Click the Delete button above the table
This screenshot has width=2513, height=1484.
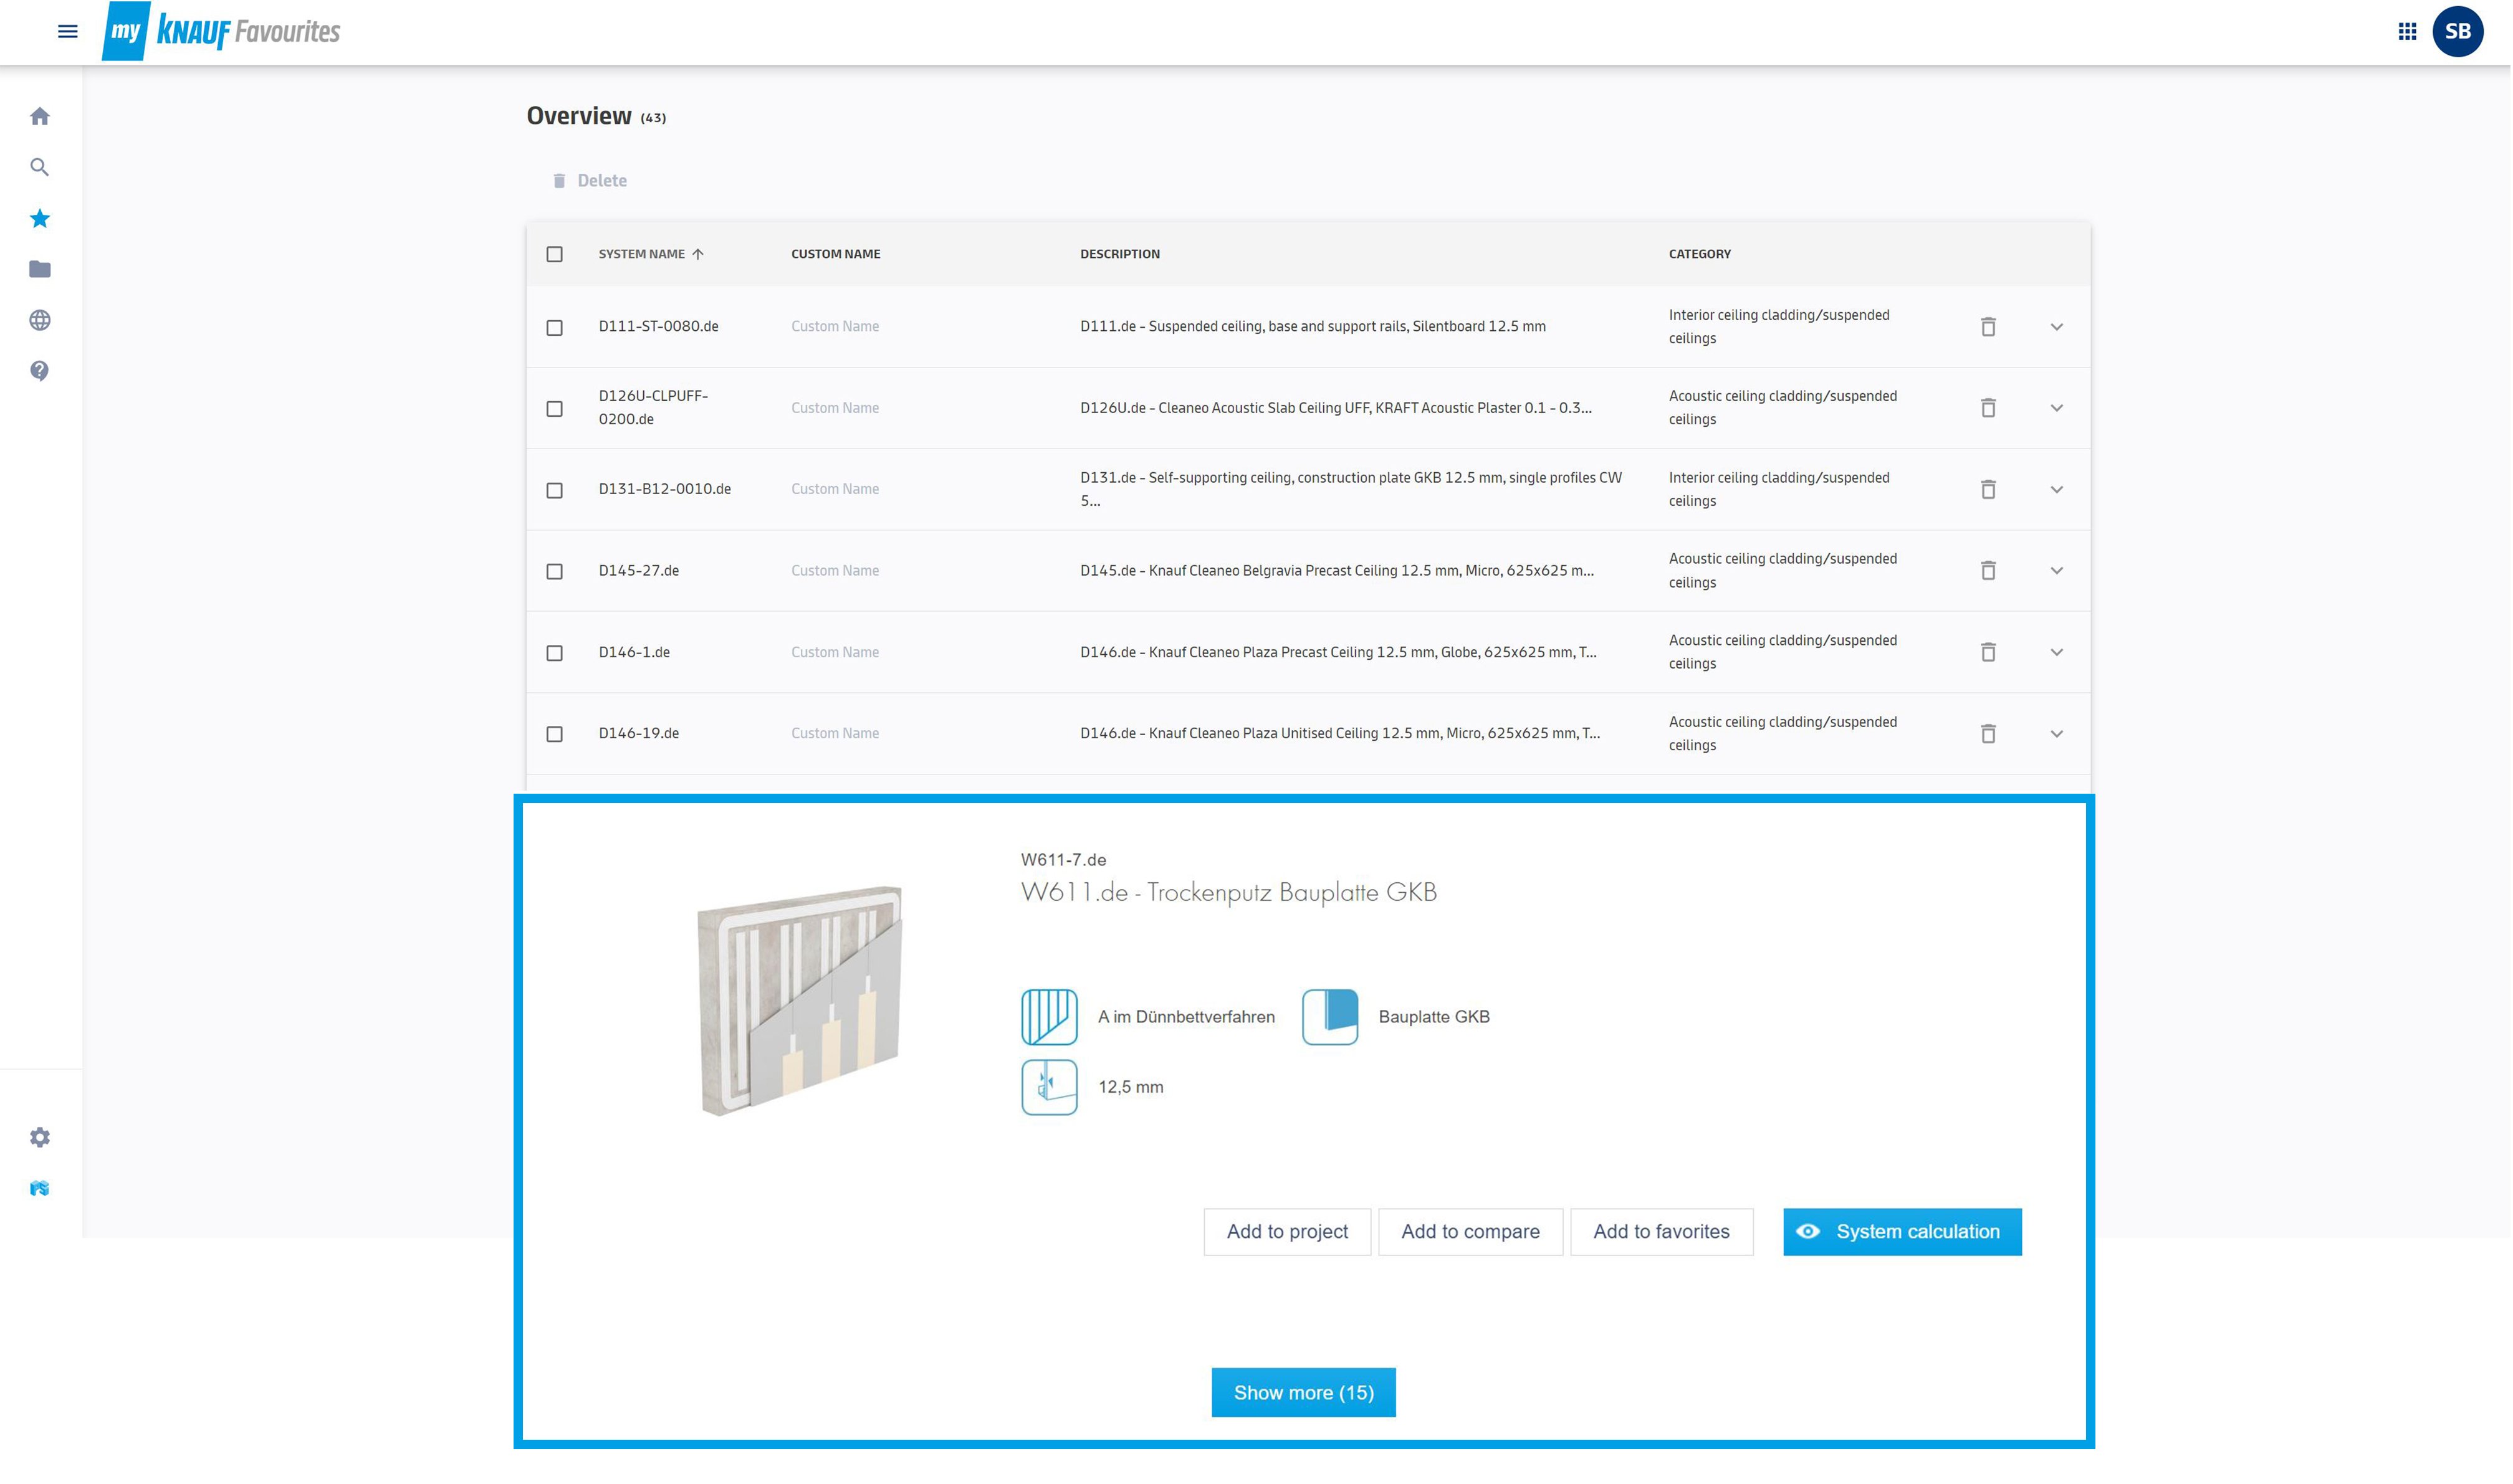click(x=590, y=181)
